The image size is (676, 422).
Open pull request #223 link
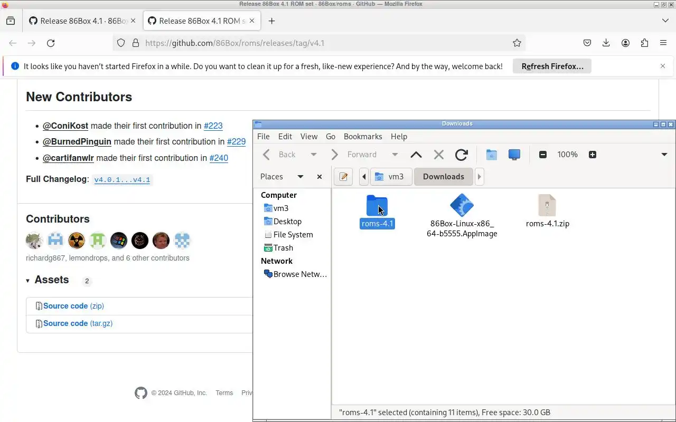(x=213, y=126)
